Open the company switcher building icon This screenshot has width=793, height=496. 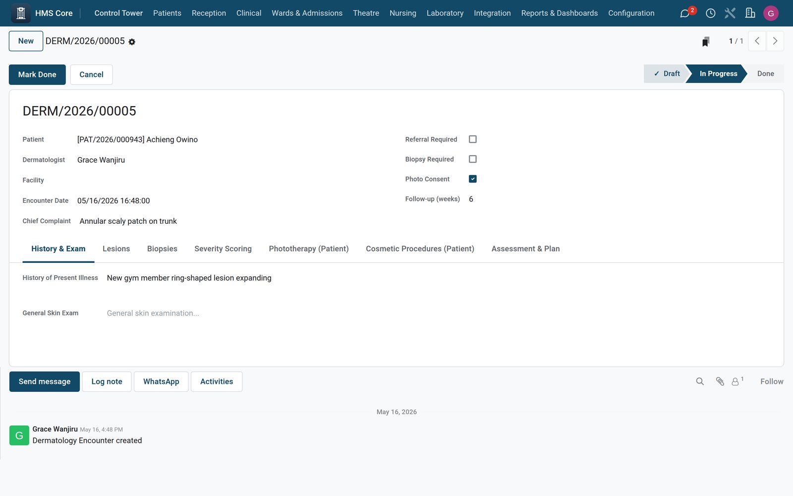(750, 13)
